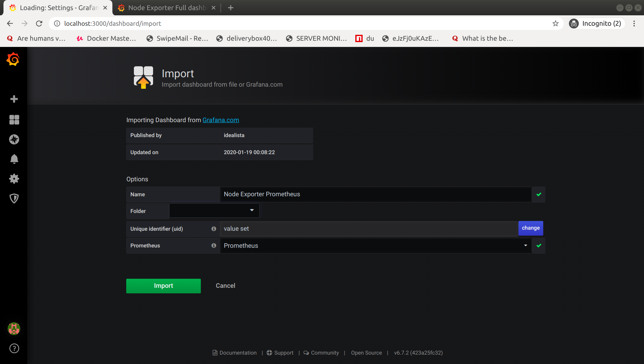
Task: Click the v6.7.2 version footer link
Action: [x=418, y=353]
